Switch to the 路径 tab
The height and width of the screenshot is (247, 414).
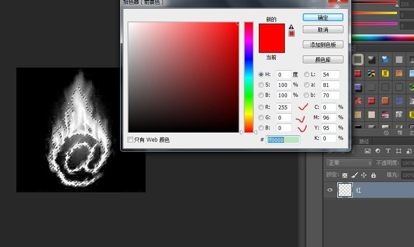[x=364, y=141]
